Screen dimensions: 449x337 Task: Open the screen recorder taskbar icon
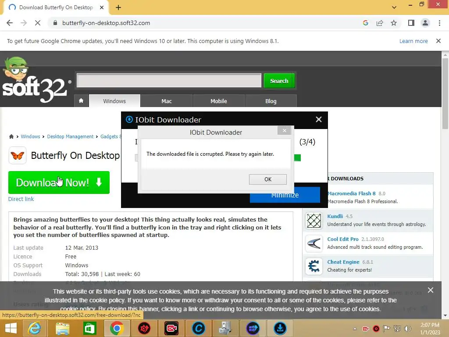coord(171,328)
